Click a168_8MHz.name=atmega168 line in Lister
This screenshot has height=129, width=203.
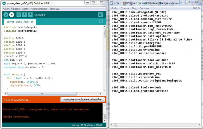pos(139,12)
